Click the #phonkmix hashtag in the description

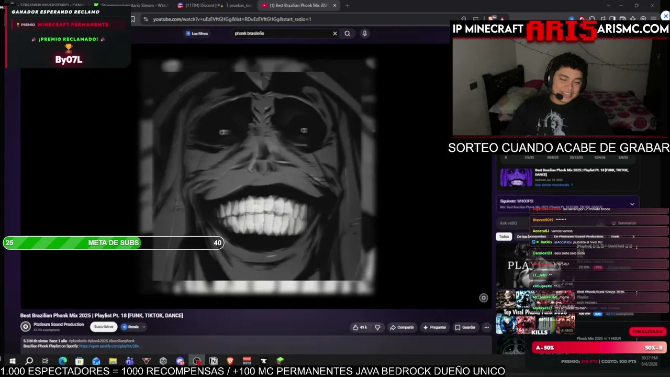pos(78,341)
